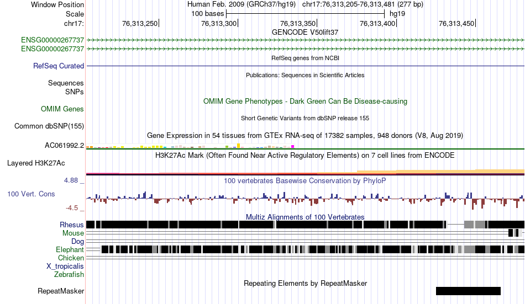Select the Layered H3K27Ac track label
This screenshot has height=304, width=525.
(36, 163)
